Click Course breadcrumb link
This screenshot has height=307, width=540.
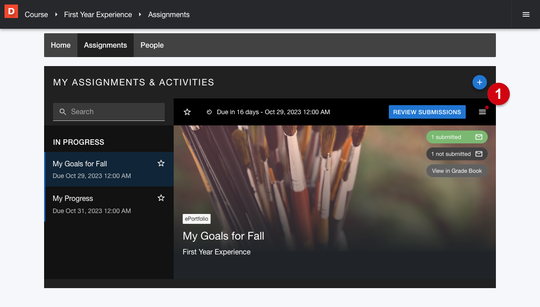(x=36, y=14)
